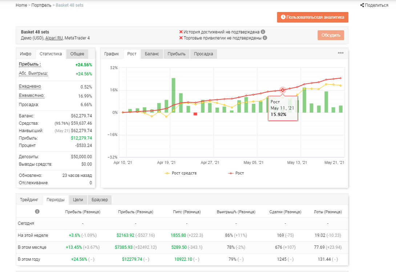Click the tallest green bar near Apr 19
The width and height of the screenshot is (396, 272).
174,95
